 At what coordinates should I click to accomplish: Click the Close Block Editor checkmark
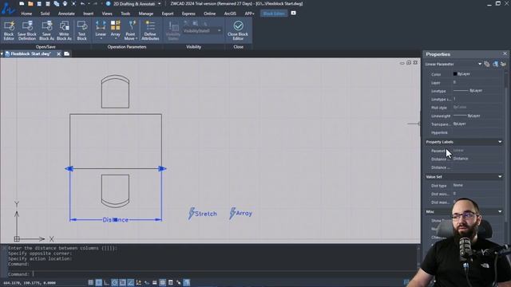click(x=238, y=26)
